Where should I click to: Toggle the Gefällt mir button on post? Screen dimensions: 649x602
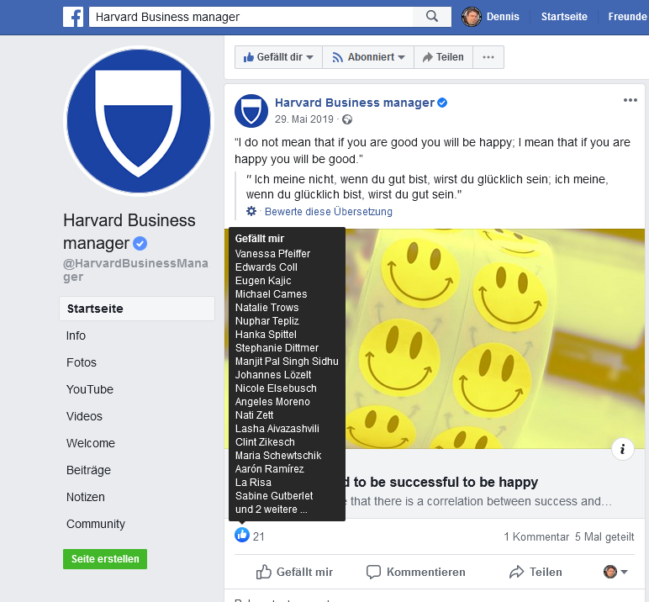point(294,572)
